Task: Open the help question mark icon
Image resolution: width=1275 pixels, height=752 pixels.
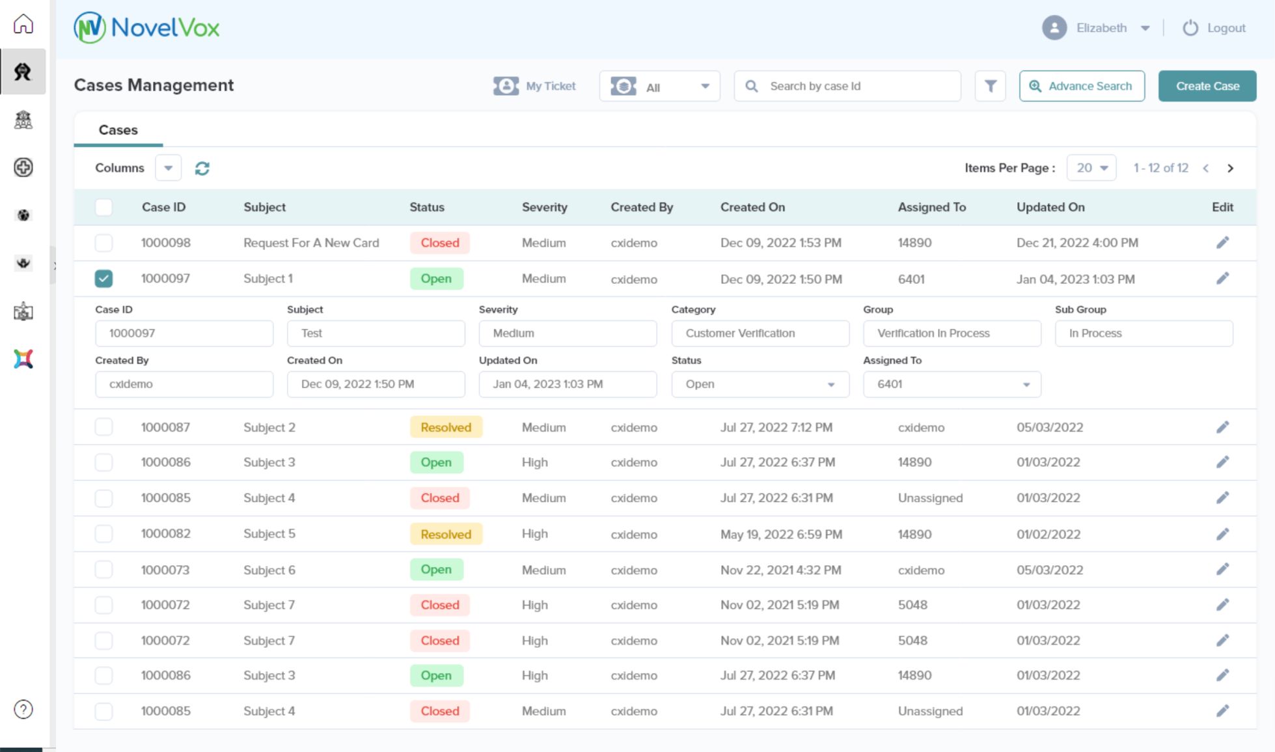Action: (x=23, y=709)
